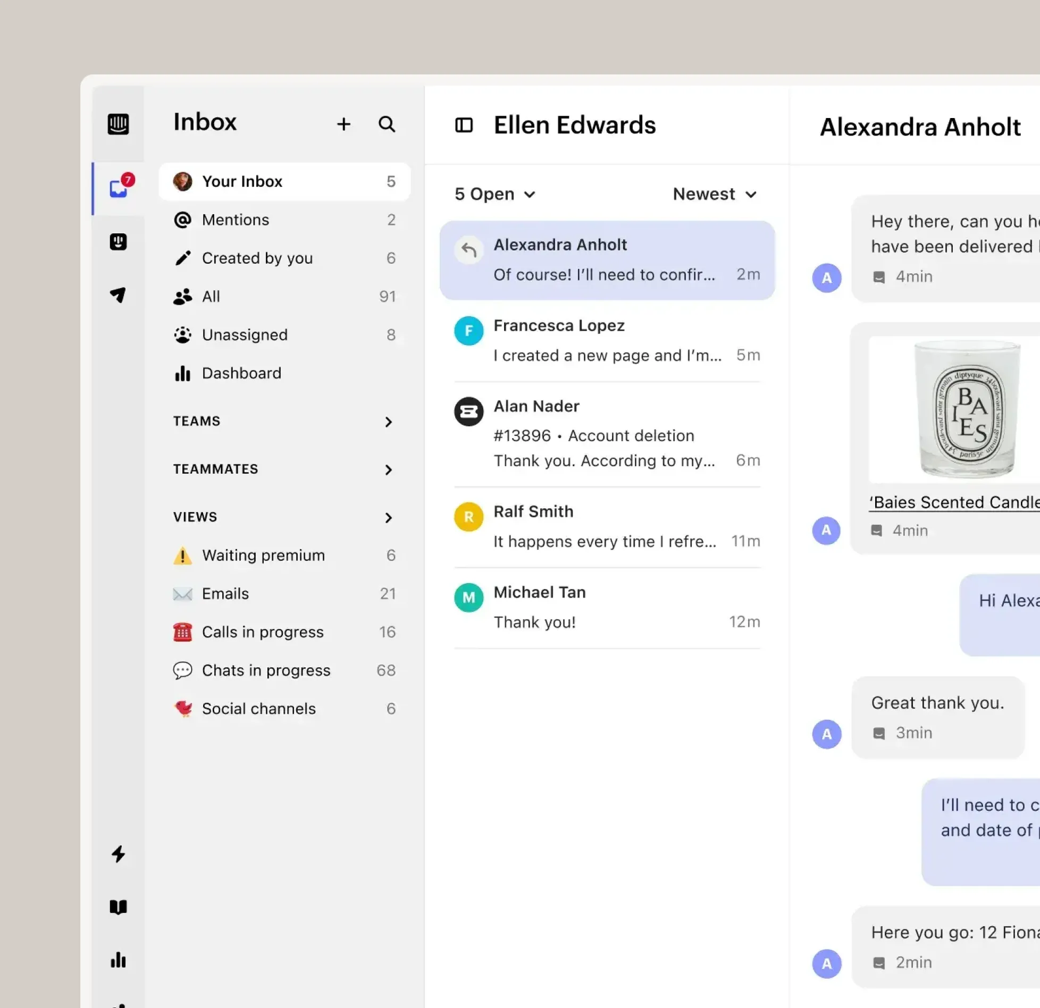Toggle the sidebar panel icon beside Ellen Edwards
Screen dimensions: 1040x1008
coord(464,125)
